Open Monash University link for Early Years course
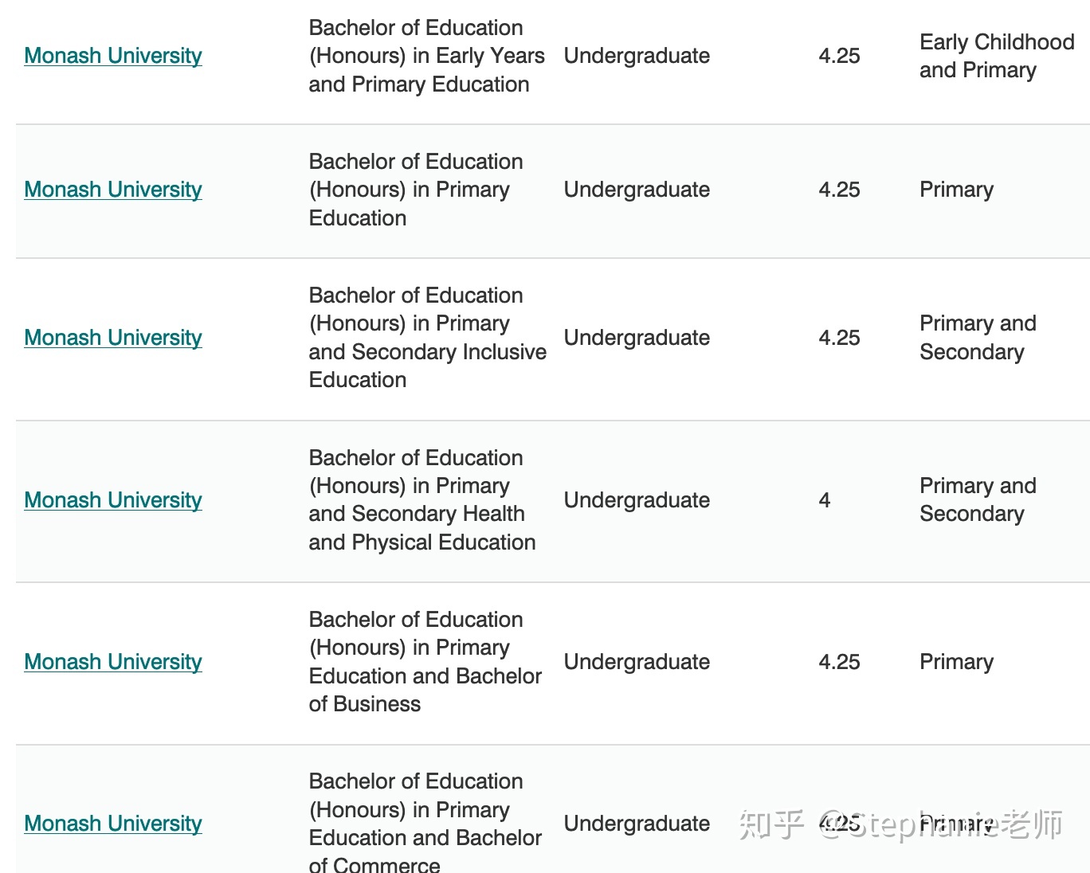Viewport: 1090px width, 873px height. [x=113, y=56]
